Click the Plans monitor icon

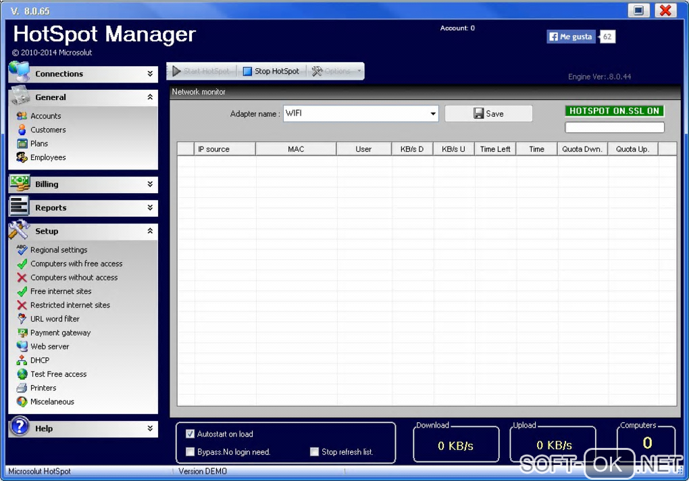point(22,144)
